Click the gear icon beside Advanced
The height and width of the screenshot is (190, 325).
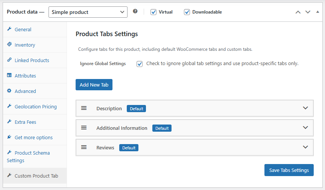click(x=9, y=91)
